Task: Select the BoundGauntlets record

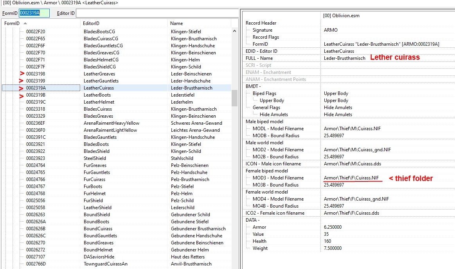Action: point(117,236)
